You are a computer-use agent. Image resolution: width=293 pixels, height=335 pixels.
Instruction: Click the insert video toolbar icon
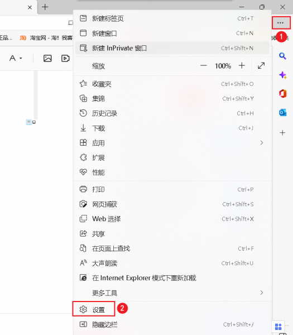click(65, 58)
